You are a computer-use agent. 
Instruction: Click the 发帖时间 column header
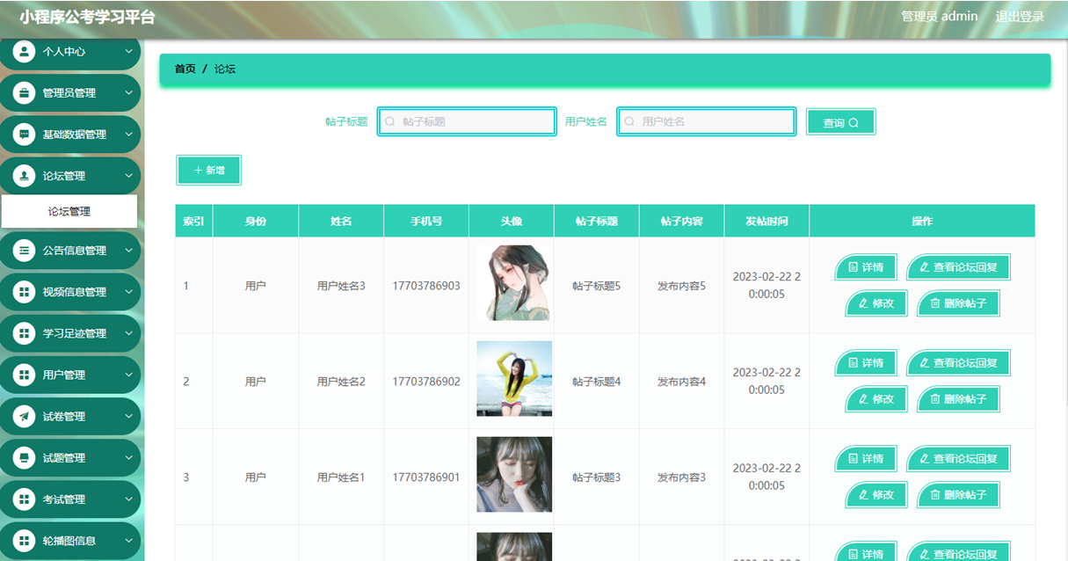[x=766, y=221]
